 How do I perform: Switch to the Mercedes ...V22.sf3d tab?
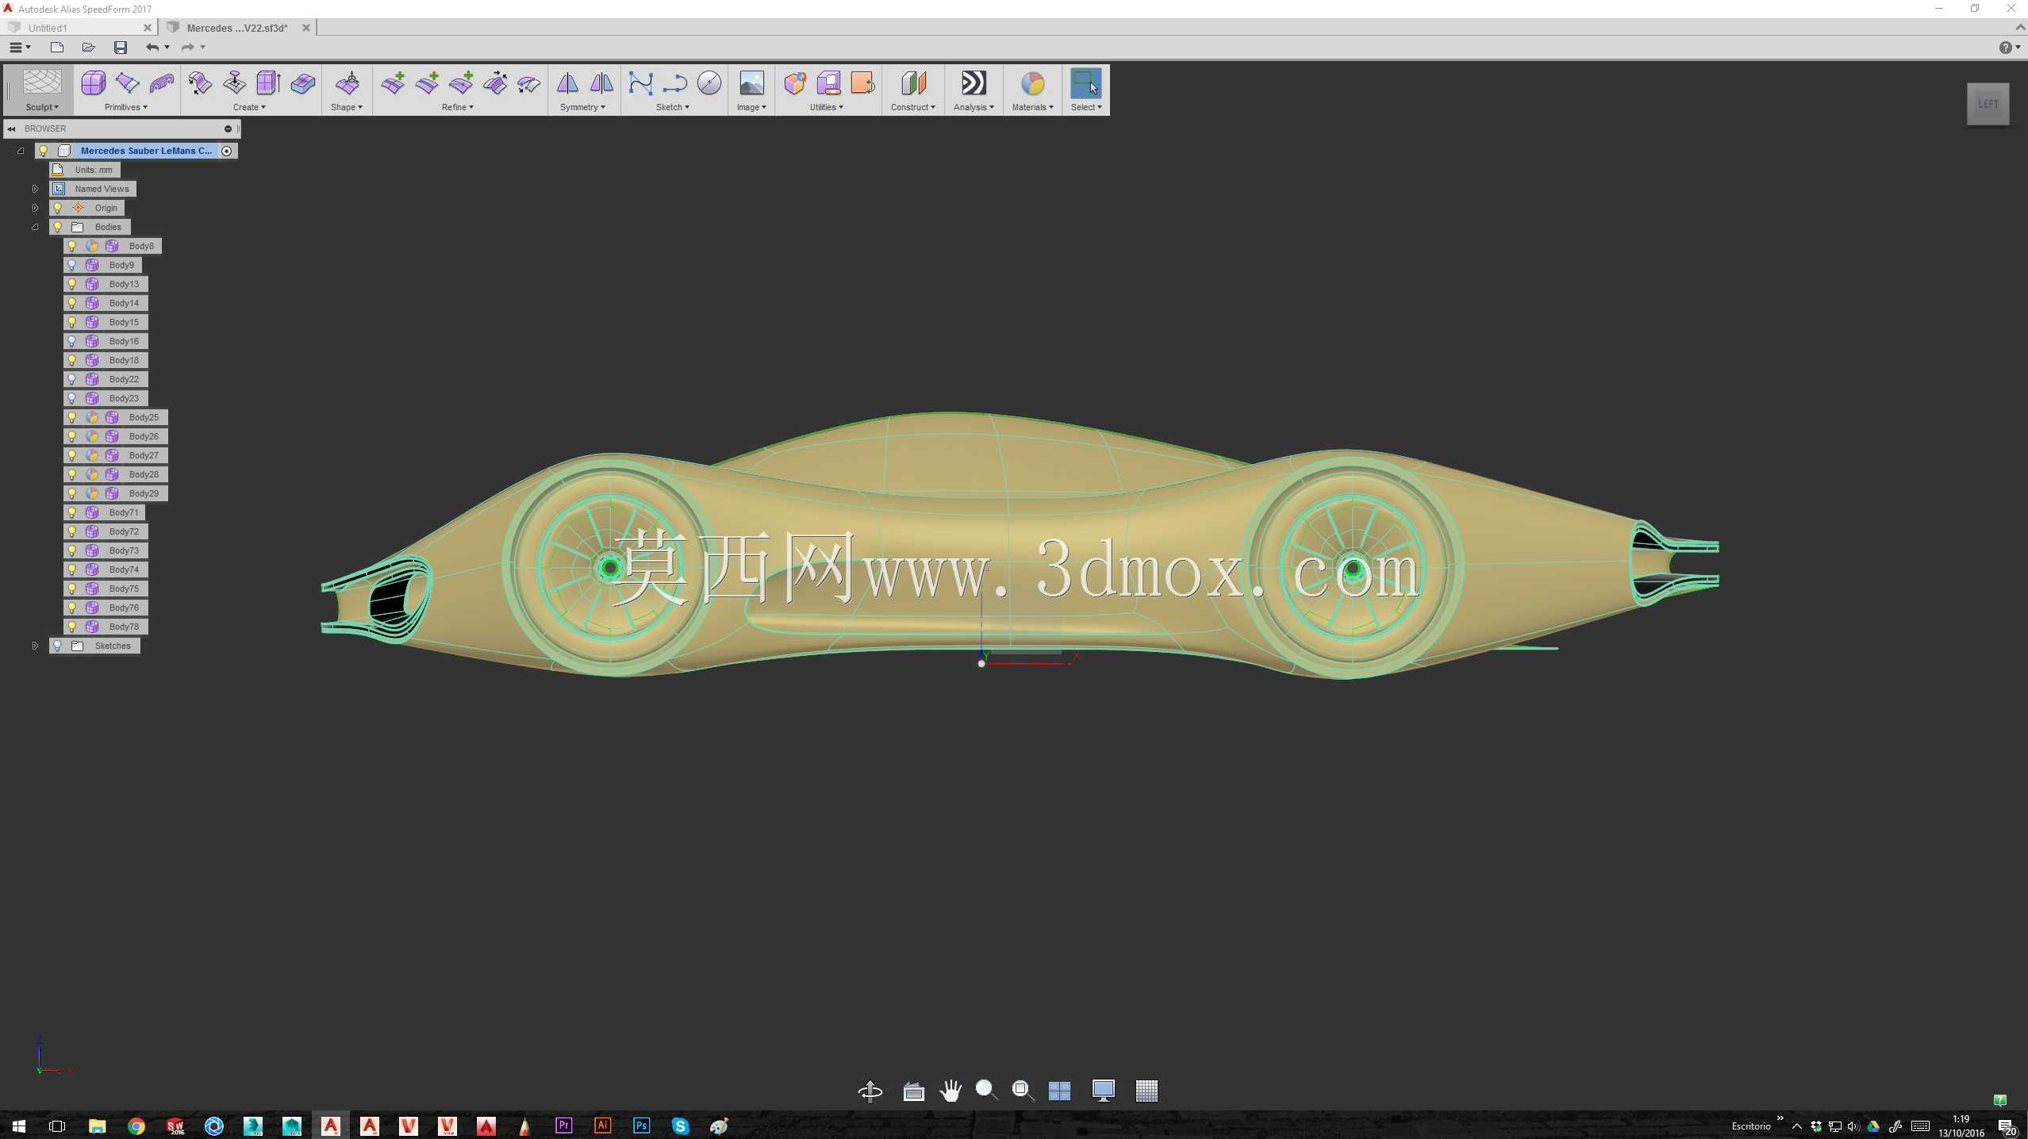237,28
